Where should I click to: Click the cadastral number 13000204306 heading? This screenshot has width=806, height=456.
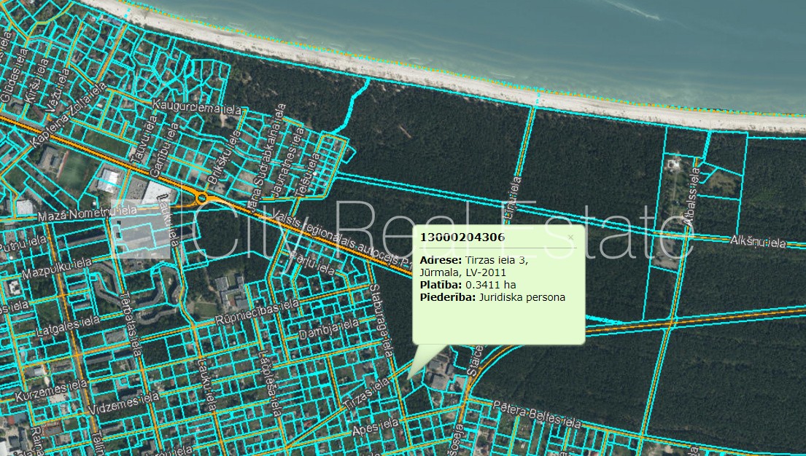tap(462, 237)
